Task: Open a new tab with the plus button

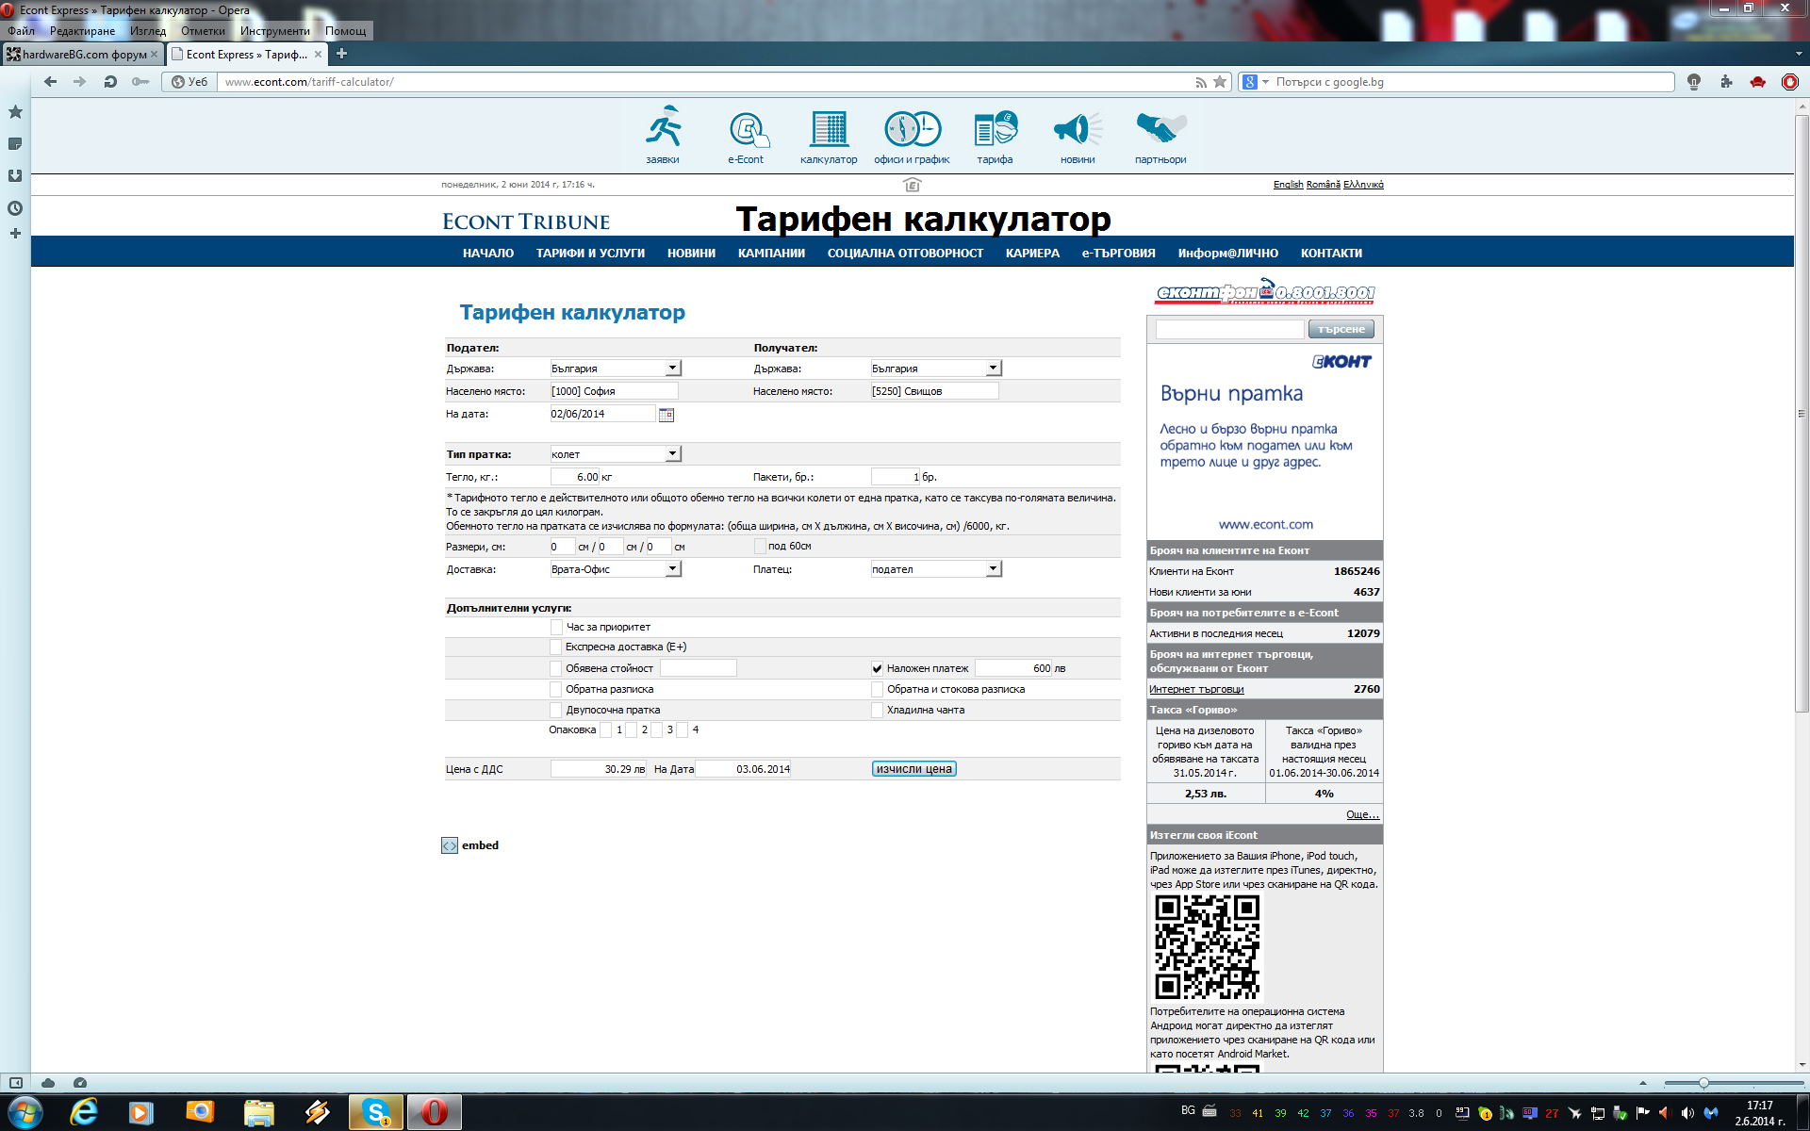Action: click(x=341, y=54)
